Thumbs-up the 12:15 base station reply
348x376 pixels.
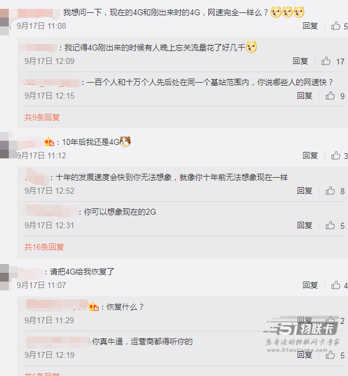[x=330, y=96]
